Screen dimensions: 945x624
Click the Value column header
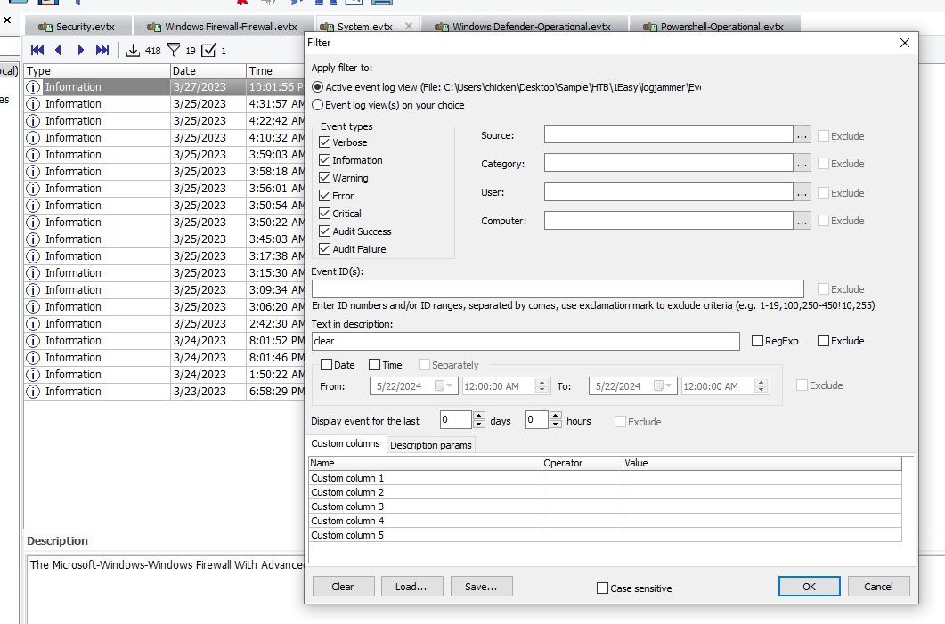(762, 463)
